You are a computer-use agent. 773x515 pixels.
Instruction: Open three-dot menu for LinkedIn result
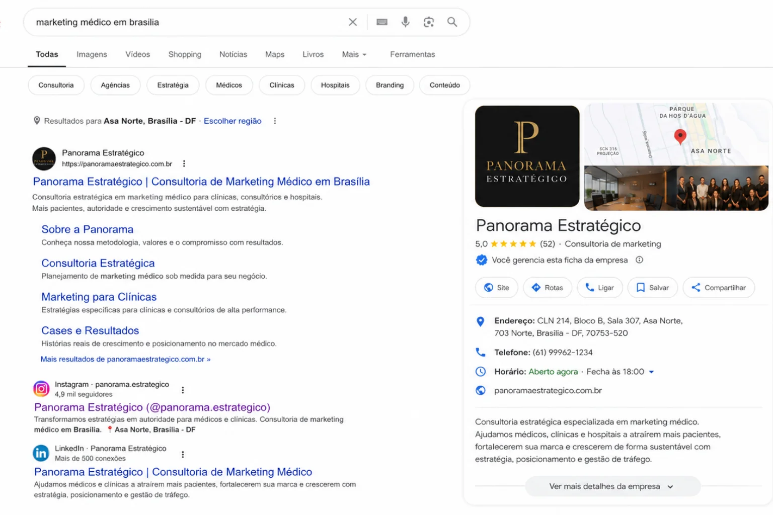tap(183, 454)
